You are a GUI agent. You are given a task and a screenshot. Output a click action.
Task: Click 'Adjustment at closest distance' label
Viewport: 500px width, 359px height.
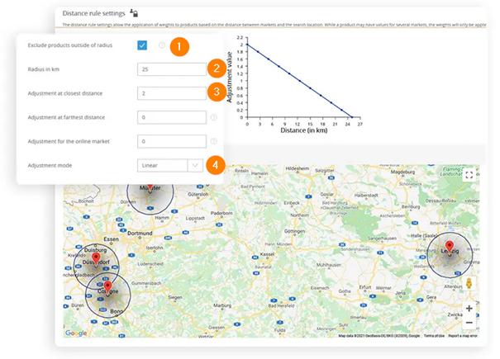coord(65,93)
